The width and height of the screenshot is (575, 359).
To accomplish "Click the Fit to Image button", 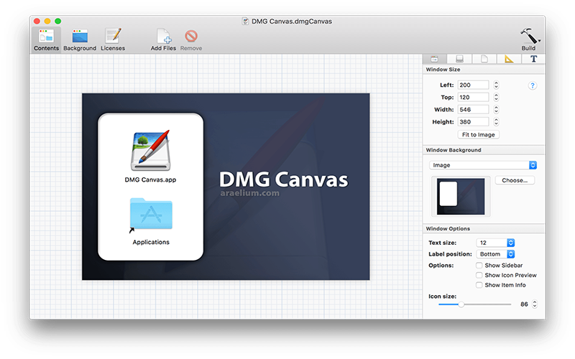I will [x=478, y=135].
